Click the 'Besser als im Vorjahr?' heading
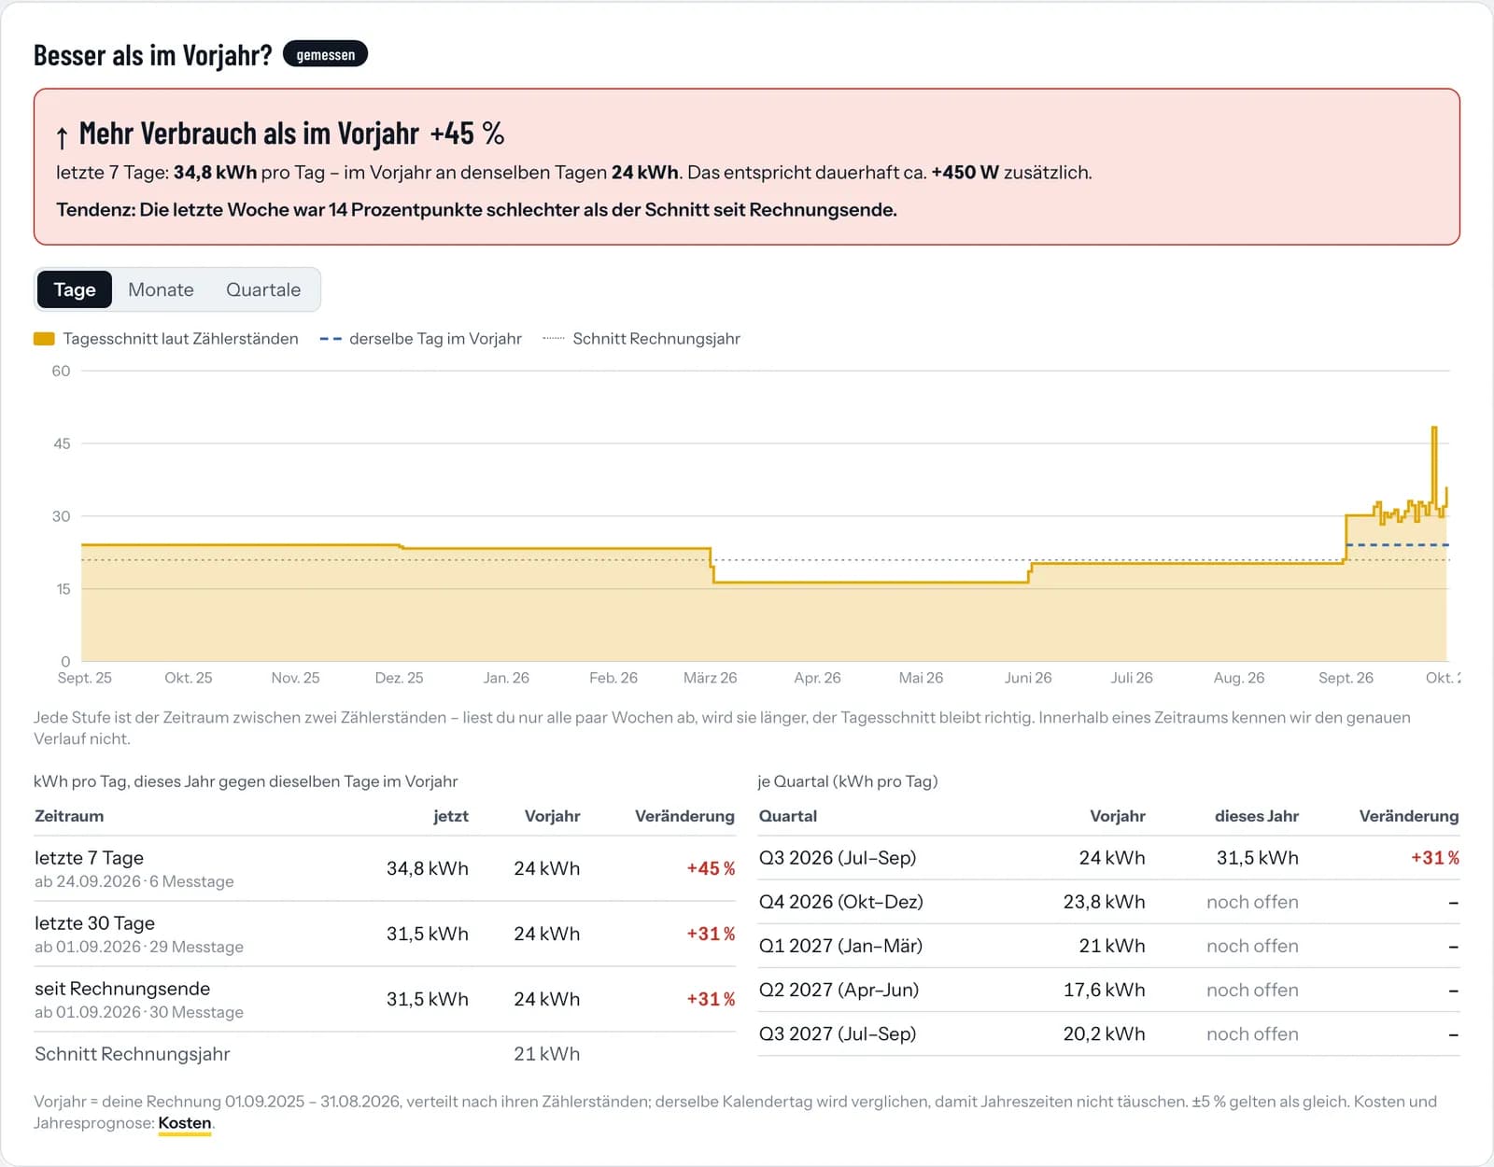Screen dimensions: 1494x1167 click(152, 55)
